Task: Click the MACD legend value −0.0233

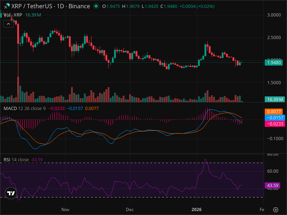Action: (x=56, y=109)
